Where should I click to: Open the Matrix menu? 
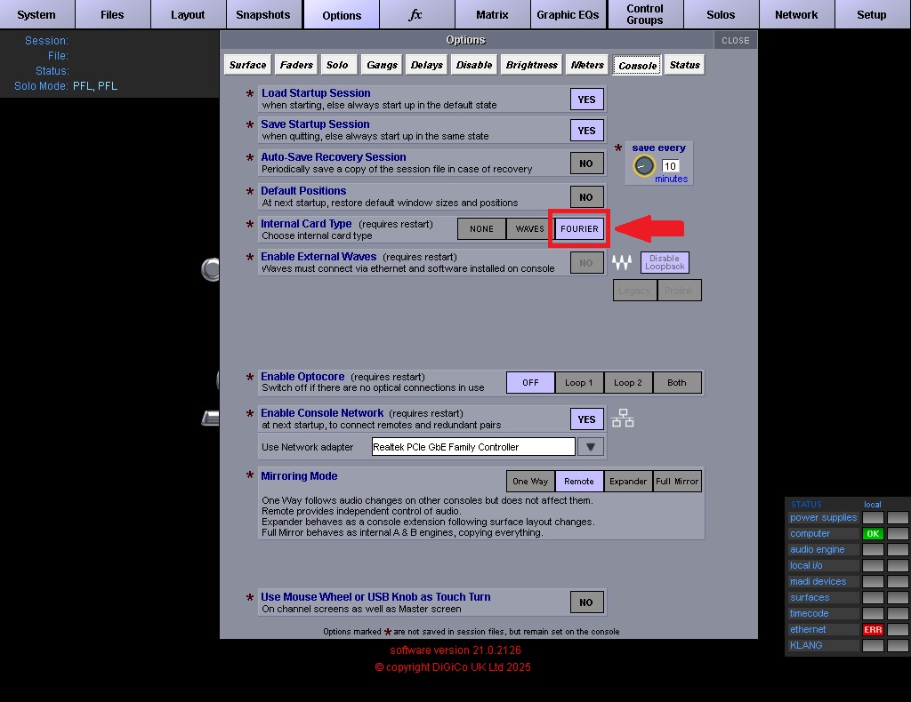pyautogui.click(x=492, y=14)
